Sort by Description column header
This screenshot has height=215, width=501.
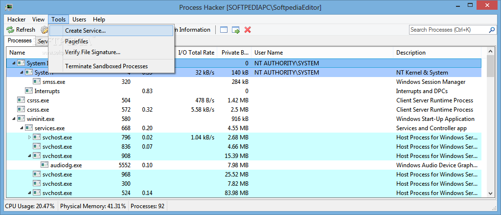click(411, 53)
